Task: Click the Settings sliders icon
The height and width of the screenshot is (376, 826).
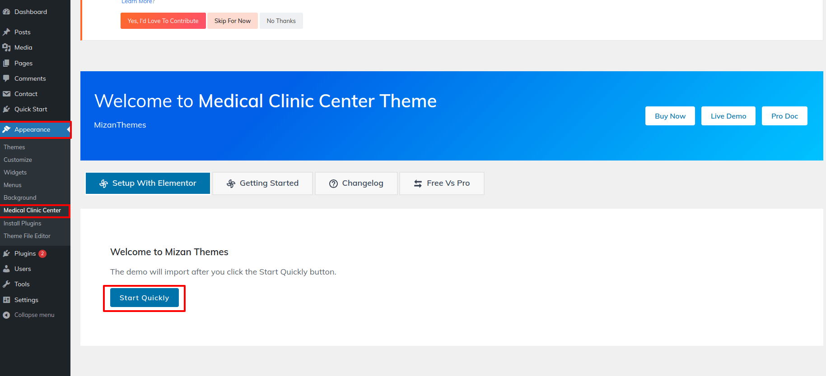Action: (6, 300)
